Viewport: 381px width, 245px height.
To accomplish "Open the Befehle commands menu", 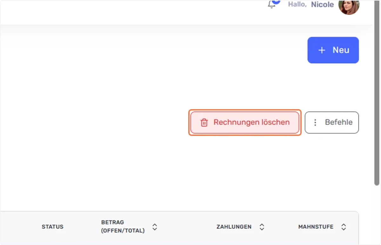I will point(332,122).
